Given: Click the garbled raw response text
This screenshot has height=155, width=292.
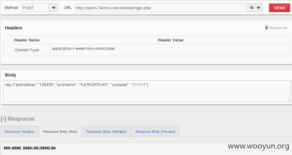Looking at the screenshot, I should pyautogui.click(x=30, y=148).
